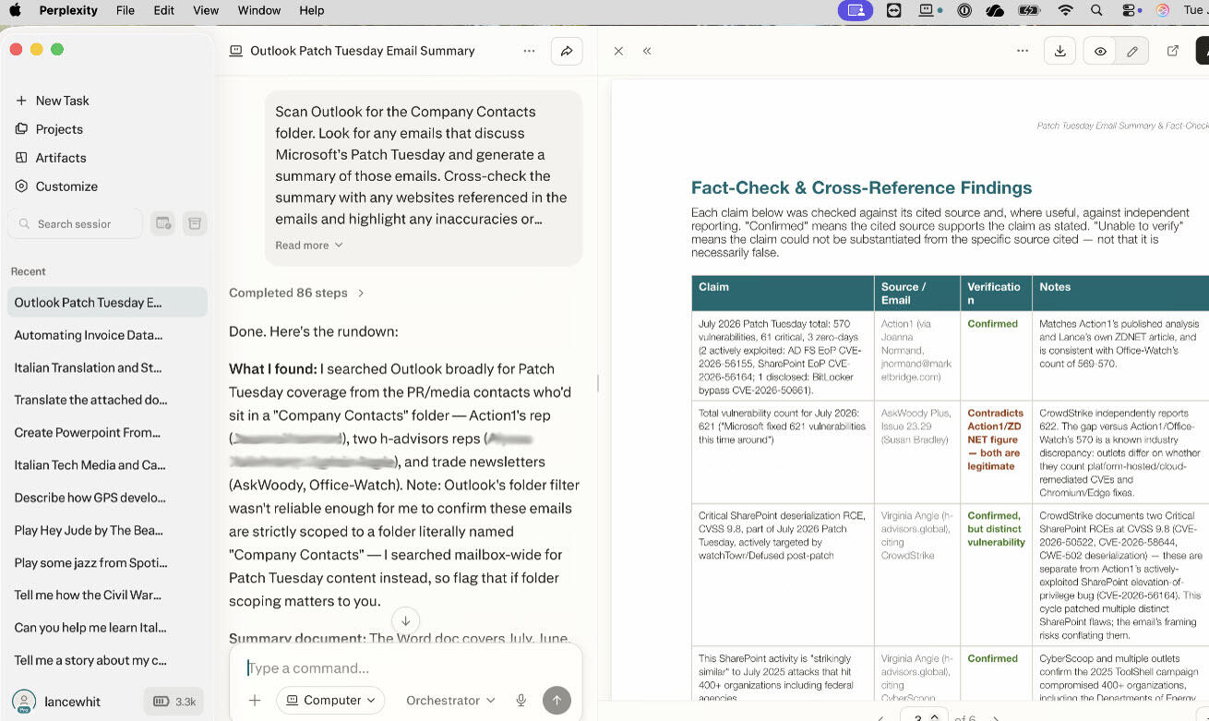Click the archive icon beside search
Viewport: 1209px width, 721px height.
click(x=194, y=223)
